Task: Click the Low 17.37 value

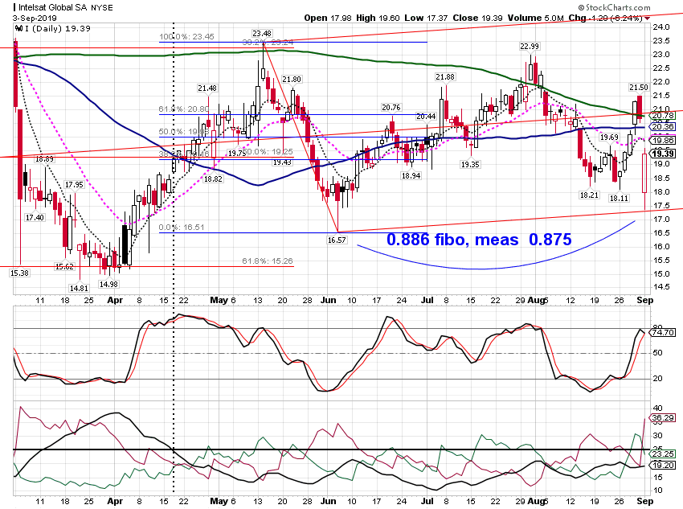Action: click(x=426, y=18)
